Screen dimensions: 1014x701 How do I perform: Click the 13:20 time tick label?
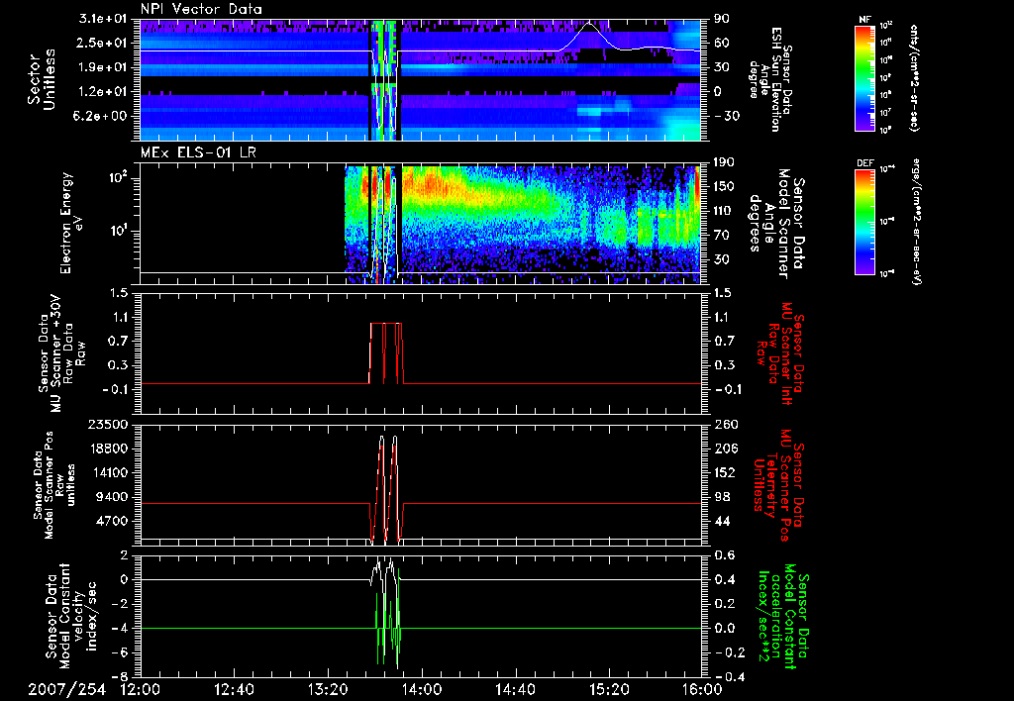pyautogui.click(x=328, y=690)
